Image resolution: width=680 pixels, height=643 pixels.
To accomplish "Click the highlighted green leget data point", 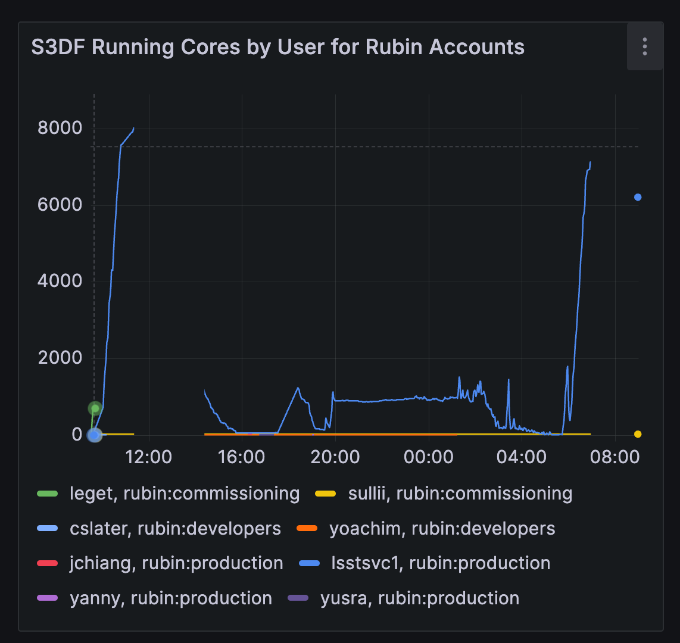I will coord(95,408).
